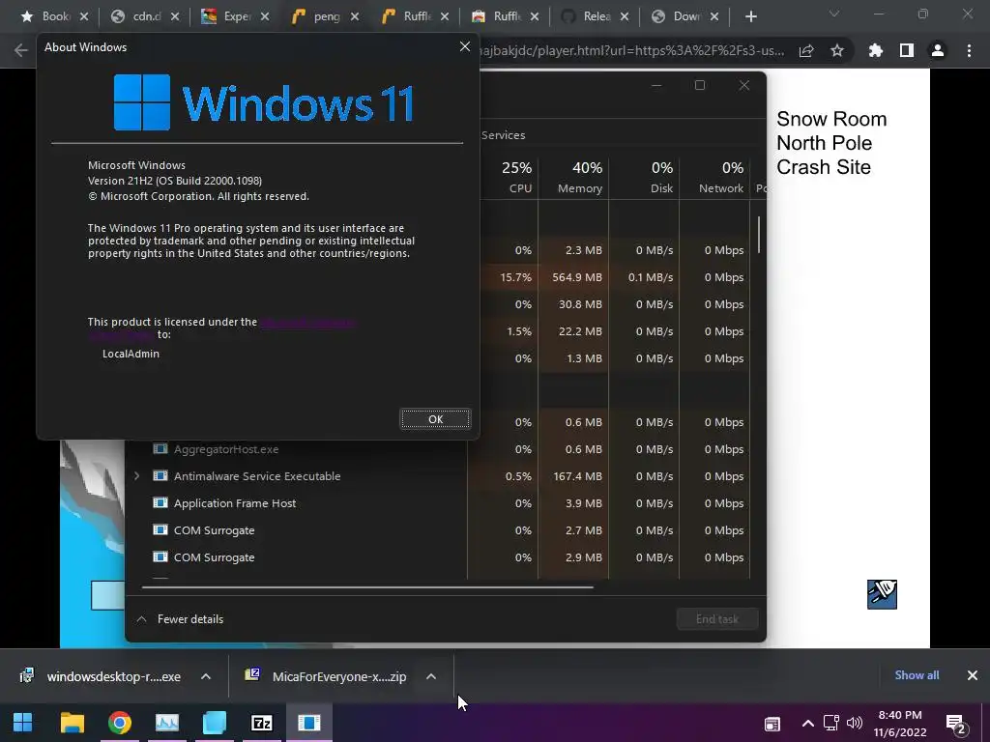Click the Task Manager horizontal scrollbar

pos(367,586)
